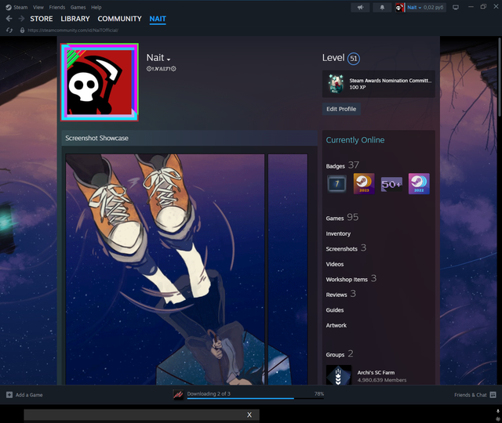Switch to the COMMUNITY tab
Screen dimensions: 502x423
119,19
